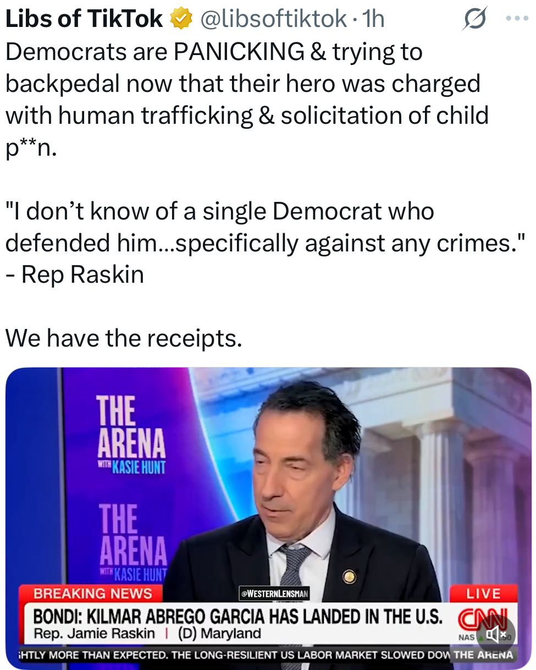Click the red LIVE badge

(483, 593)
